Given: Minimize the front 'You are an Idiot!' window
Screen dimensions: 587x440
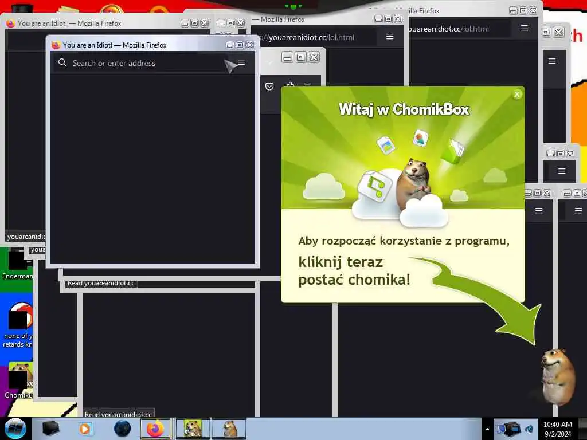Looking at the screenshot, I should [x=230, y=45].
